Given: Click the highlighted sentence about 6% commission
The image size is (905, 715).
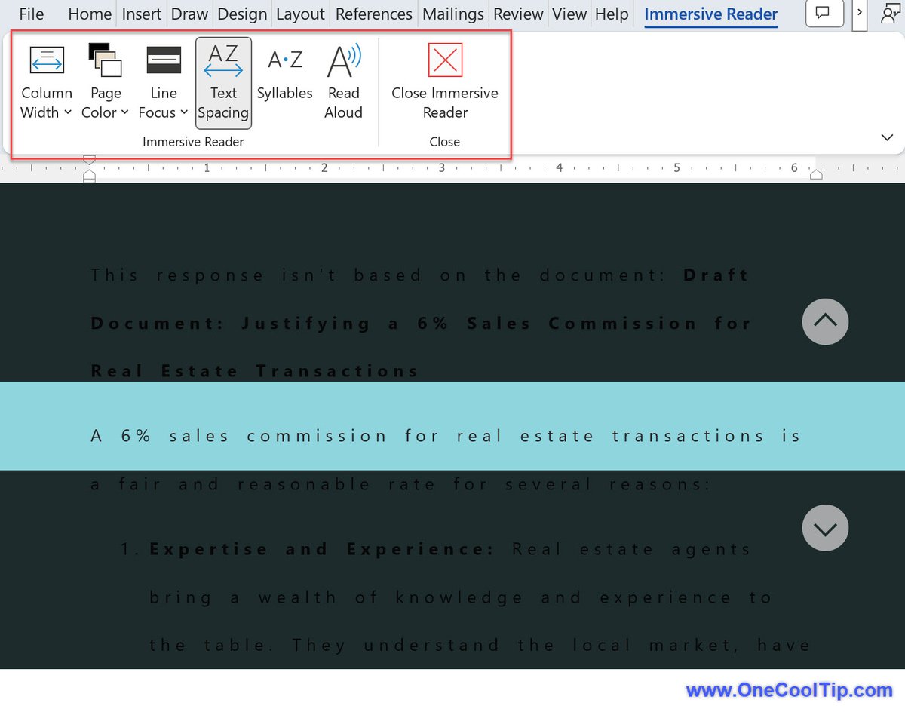Looking at the screenshot, I should point(445,436).
